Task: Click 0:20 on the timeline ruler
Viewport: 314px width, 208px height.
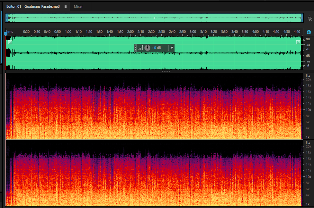Action: 26,32
